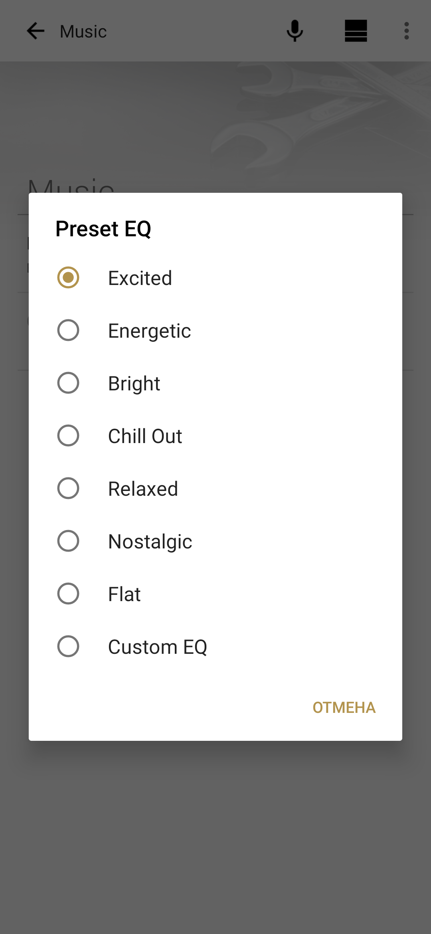Image resolution: width=431 pixels, height=934 pixels.
Task: Tap the Music title in header
Action: click(x=83, y=32)
